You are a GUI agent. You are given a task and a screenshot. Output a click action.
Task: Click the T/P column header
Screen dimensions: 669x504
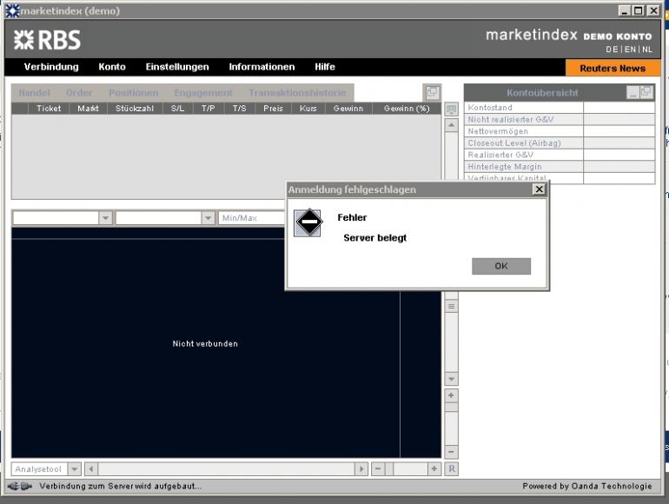coord(209,109)
